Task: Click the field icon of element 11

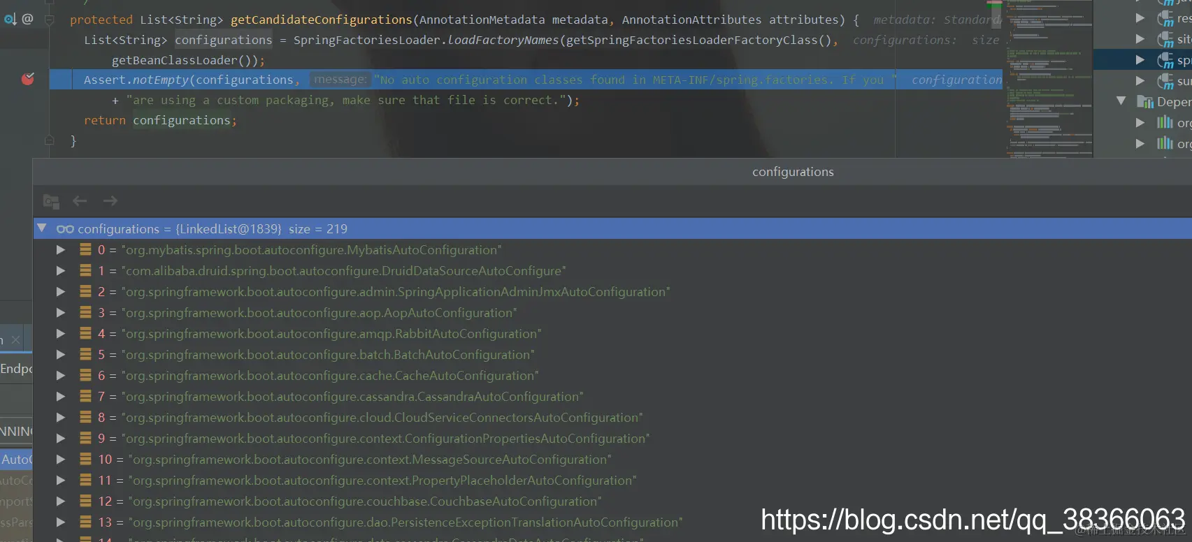Action: (85, 480)
